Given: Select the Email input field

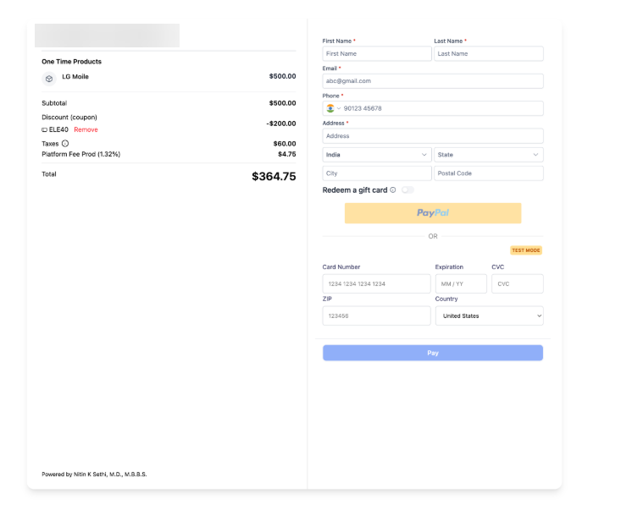Looking at the screenshot, I should [432, 81].
